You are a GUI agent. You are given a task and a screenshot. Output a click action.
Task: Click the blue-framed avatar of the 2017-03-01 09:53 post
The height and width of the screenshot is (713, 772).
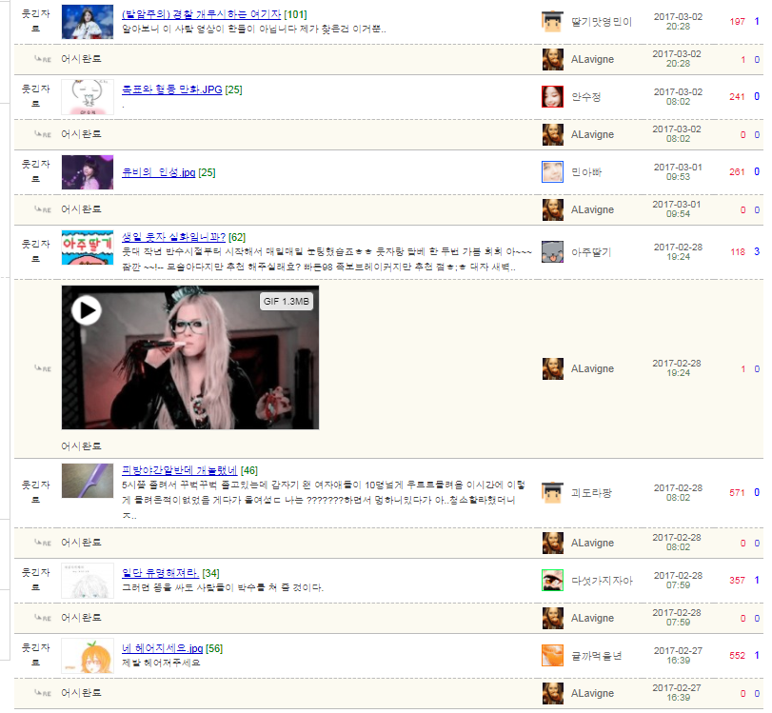point(552,172)
